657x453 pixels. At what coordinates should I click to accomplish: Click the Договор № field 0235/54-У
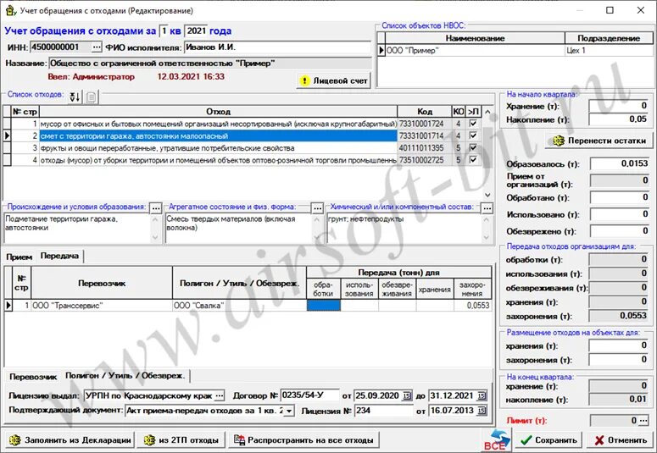tap(309, 395)
